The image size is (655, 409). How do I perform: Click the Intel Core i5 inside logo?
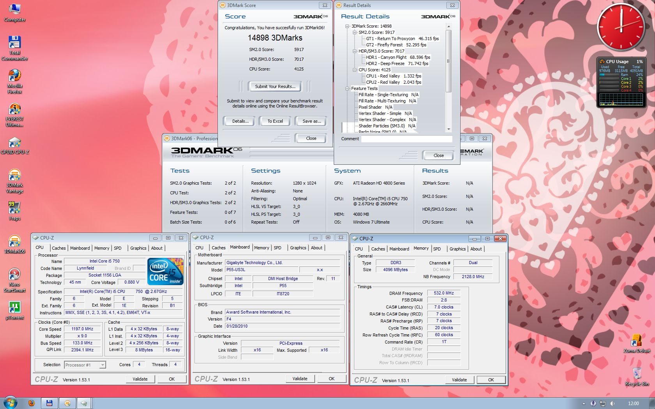click(x=166, y=271)
